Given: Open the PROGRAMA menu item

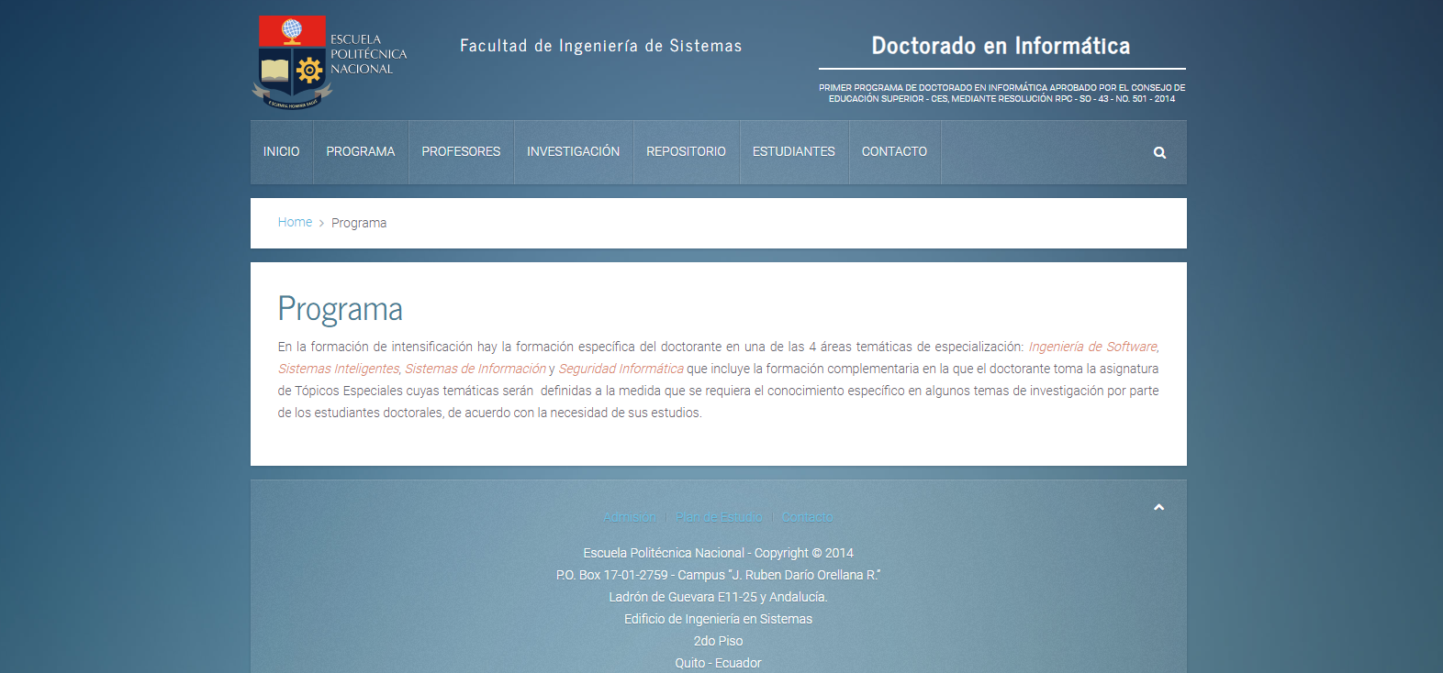Looking at the screenshot, I should [360, 152].
